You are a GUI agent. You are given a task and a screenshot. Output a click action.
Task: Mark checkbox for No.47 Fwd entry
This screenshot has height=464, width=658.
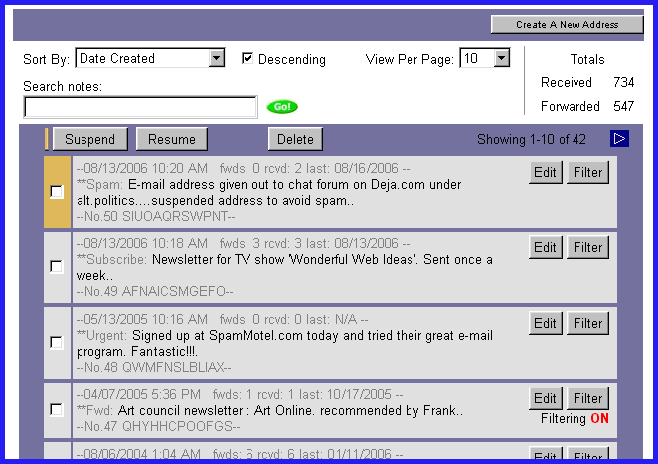[x=57, y=409]
